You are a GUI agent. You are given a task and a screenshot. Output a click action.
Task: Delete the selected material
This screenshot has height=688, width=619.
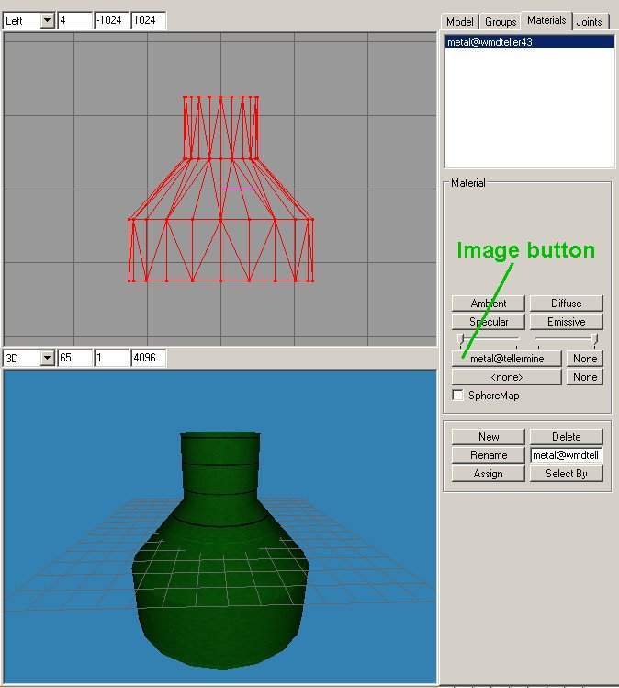566,437
